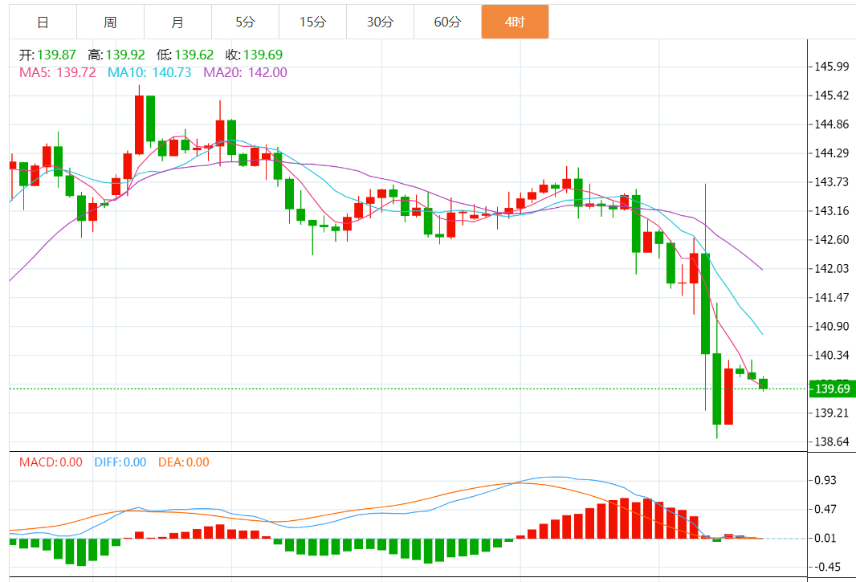Choose the 30分 interval tab
Viewport: 856px width, 582px height.
click(380, 22)
